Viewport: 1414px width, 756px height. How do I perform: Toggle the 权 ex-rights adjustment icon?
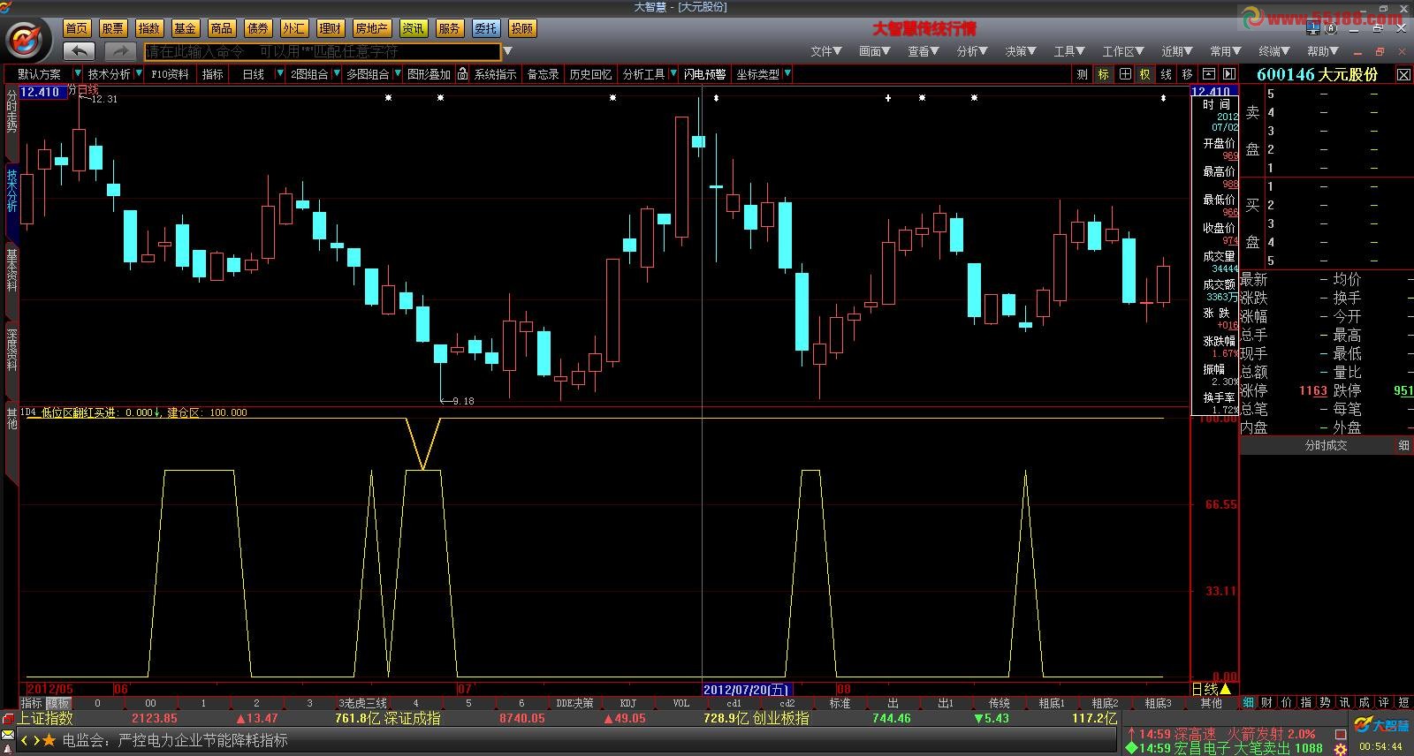point(1145,74)
